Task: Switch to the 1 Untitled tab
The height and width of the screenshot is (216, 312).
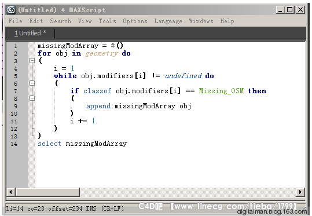Action: pyautogui.click(x=31, y=33)
